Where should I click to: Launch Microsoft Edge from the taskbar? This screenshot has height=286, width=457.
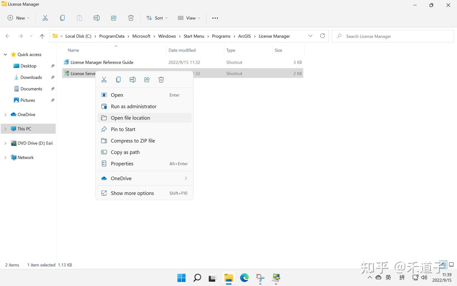(x=244, y=278)
